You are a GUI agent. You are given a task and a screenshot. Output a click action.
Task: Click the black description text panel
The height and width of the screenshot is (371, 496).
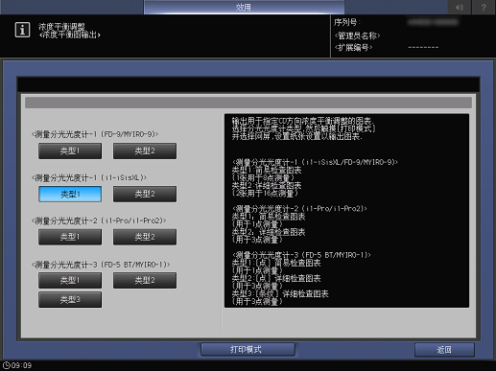coord(347,211)
